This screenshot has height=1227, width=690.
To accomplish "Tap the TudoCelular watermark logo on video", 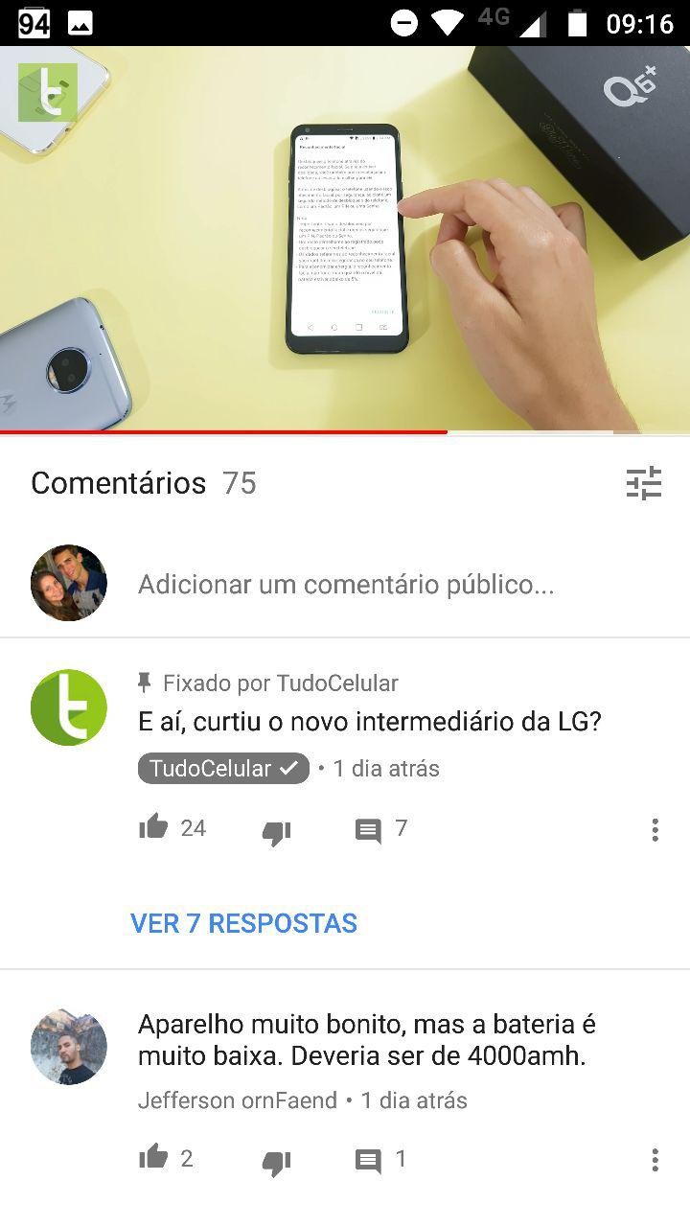I will [x=48, y=93].
